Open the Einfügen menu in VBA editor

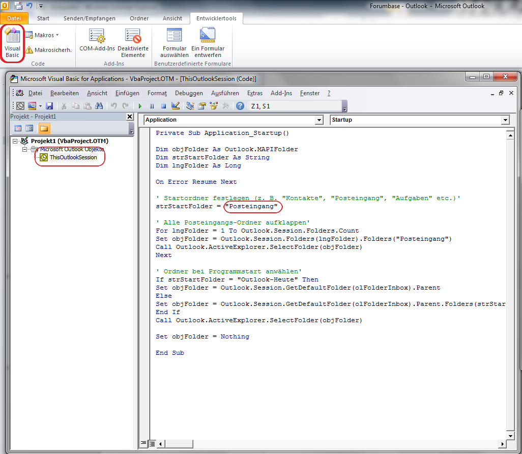click(127, 93)
